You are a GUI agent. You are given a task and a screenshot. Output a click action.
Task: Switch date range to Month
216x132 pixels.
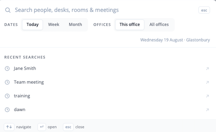[75, 24]
